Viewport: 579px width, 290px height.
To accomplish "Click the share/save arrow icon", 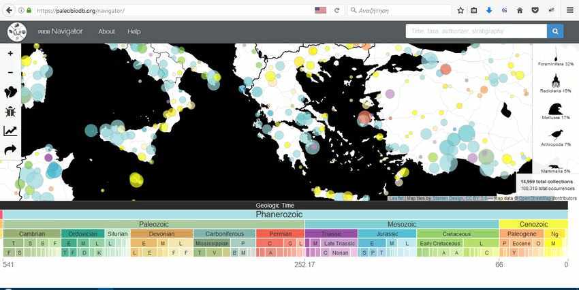I will tap(10, 150).
